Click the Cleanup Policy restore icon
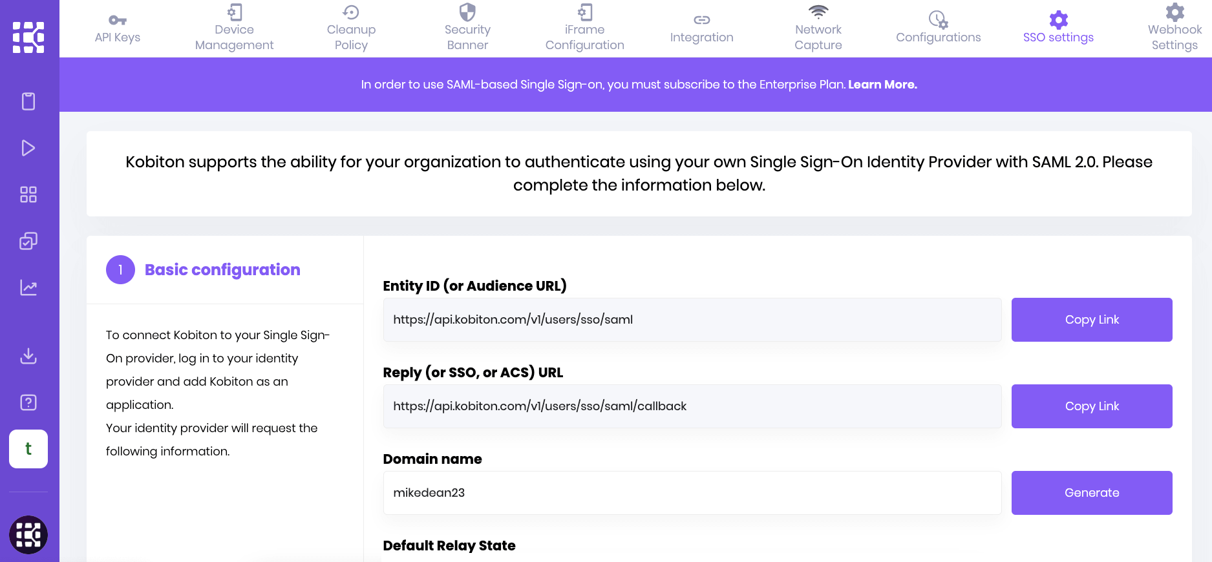The image size is (1212, 562). (x=351, y=12)
